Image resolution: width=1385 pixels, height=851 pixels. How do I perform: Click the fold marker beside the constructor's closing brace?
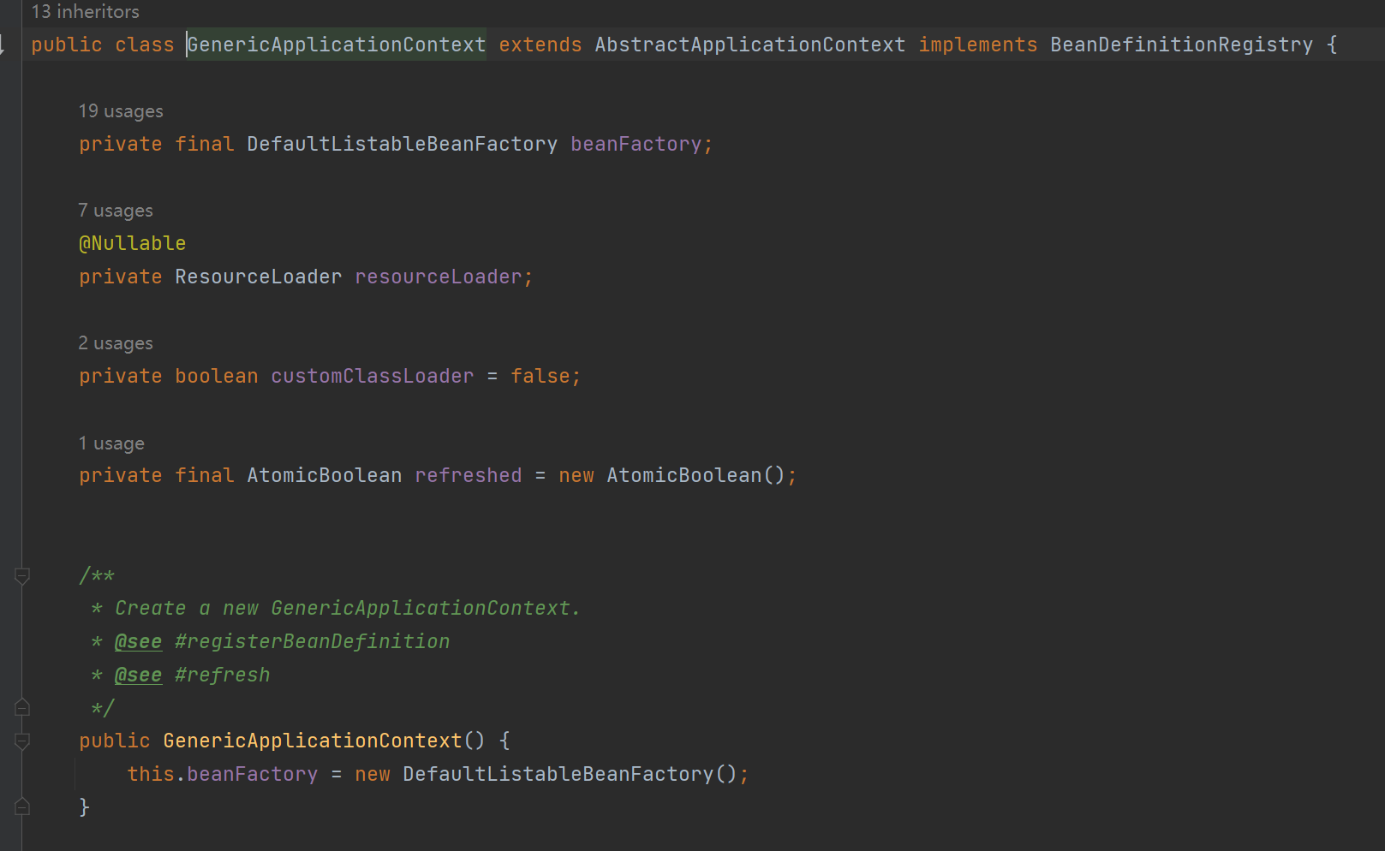click(22, 806)
